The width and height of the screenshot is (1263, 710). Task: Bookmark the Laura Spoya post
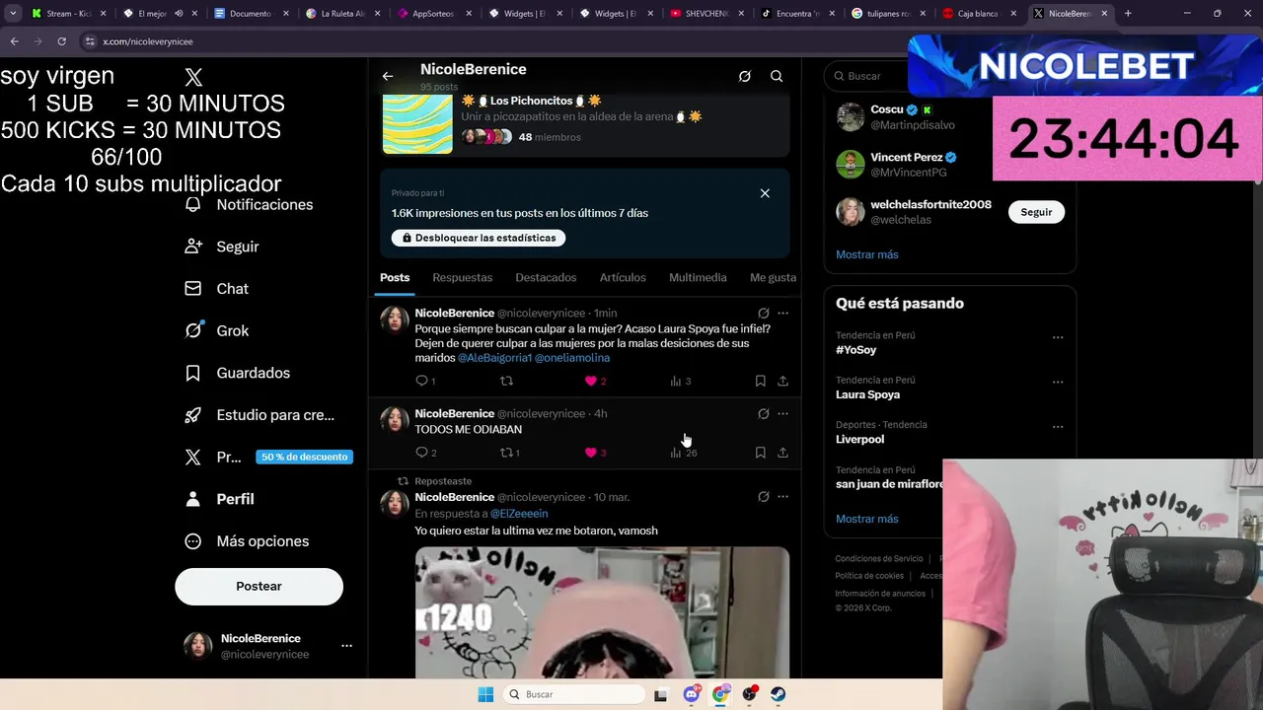coord(760,381)
